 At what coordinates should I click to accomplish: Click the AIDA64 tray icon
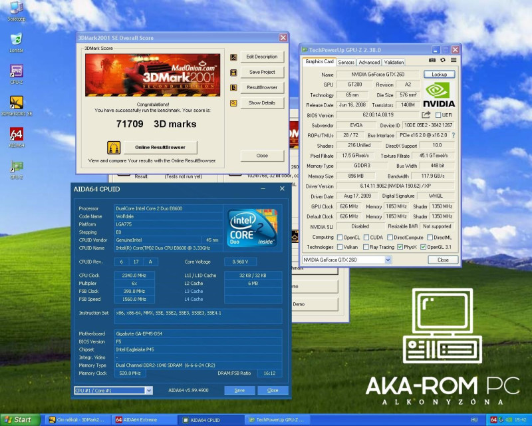point(493,420)
